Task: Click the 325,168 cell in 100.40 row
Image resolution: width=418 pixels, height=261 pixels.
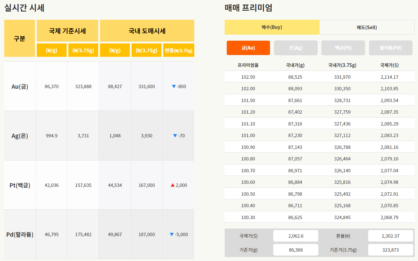Action: pyautogui.click(x=342, y=206)
